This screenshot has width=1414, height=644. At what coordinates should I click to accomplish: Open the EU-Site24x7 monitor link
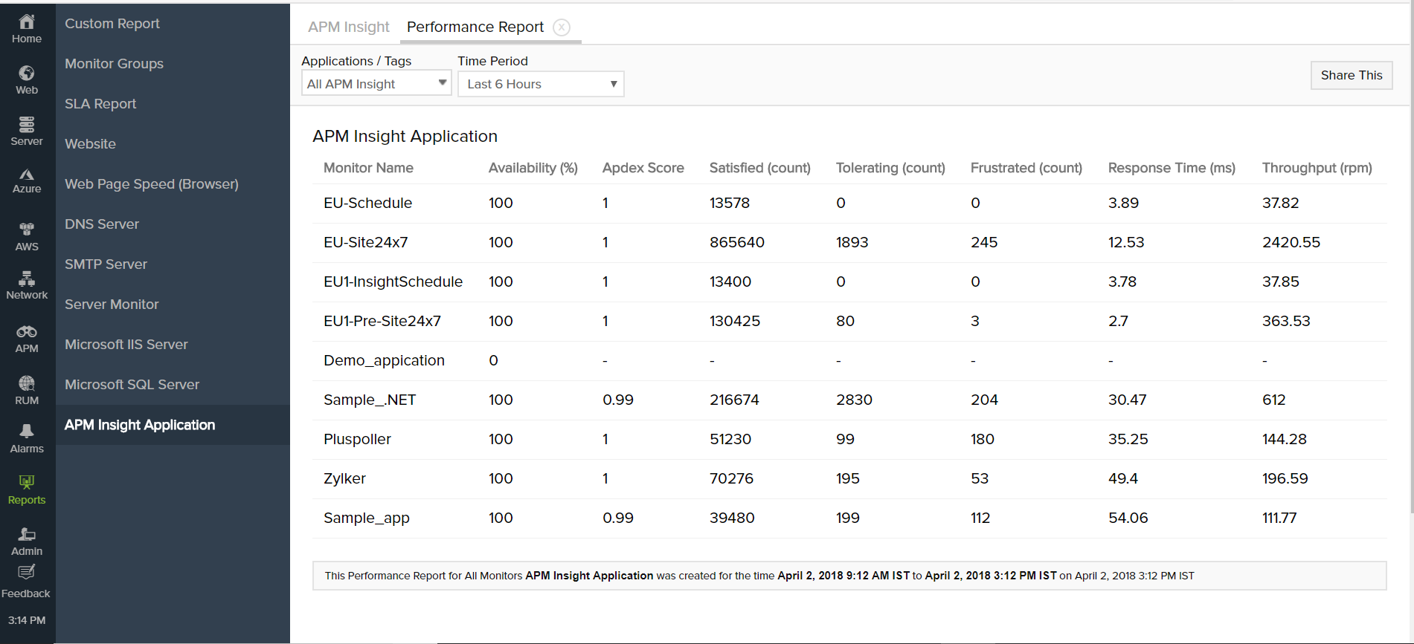point(365,242)
